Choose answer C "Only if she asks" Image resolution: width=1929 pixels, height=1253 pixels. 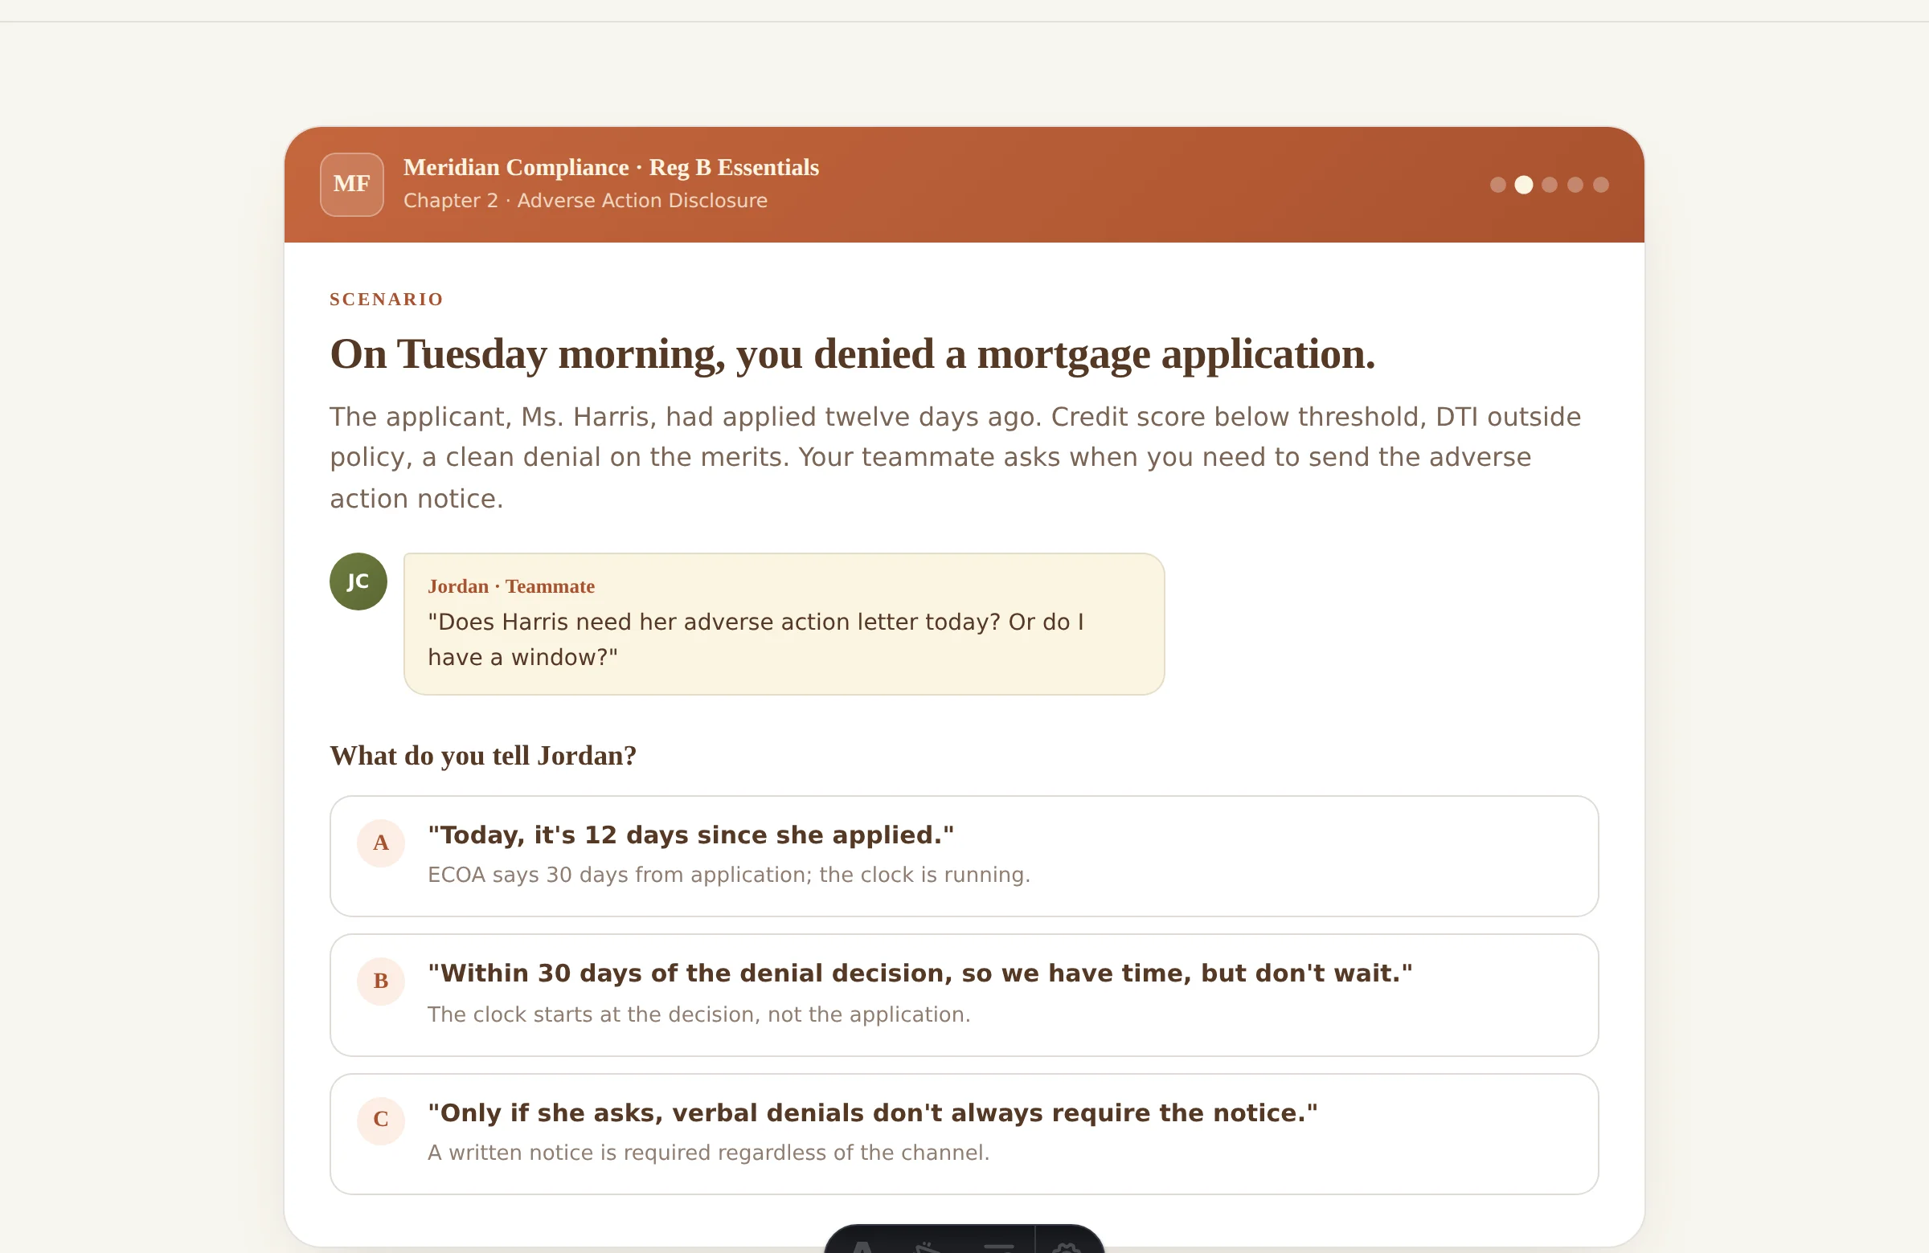pyautogui.click(x=964, y=1134)
